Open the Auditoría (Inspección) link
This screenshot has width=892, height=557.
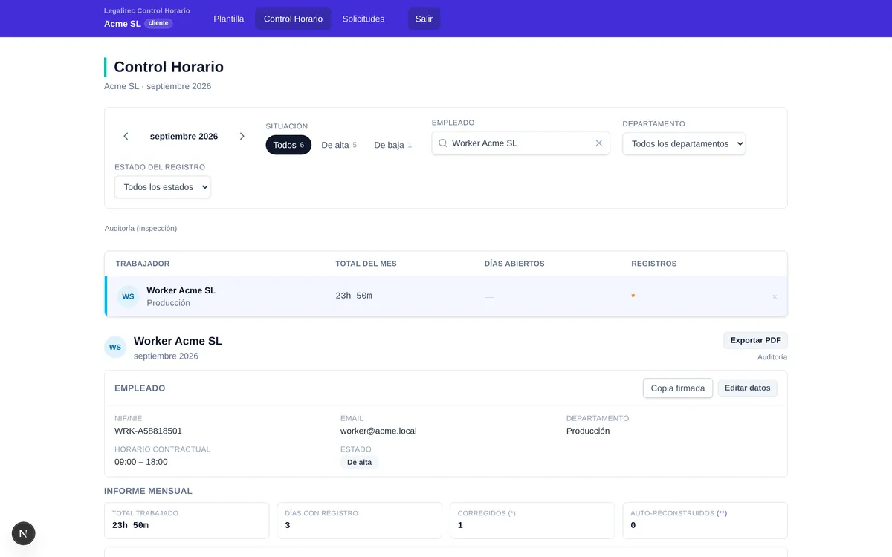click(140, 229)
